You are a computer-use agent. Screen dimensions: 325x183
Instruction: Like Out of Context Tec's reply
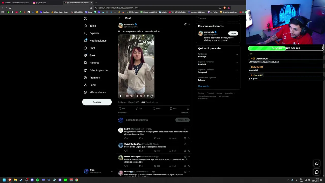(157, 151)
